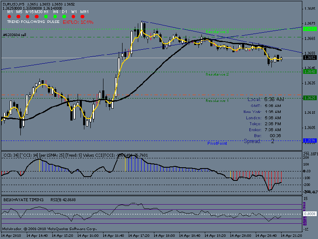Click the green D1 timeframe trend dot
318x239 pixels.
pos(64,17)
